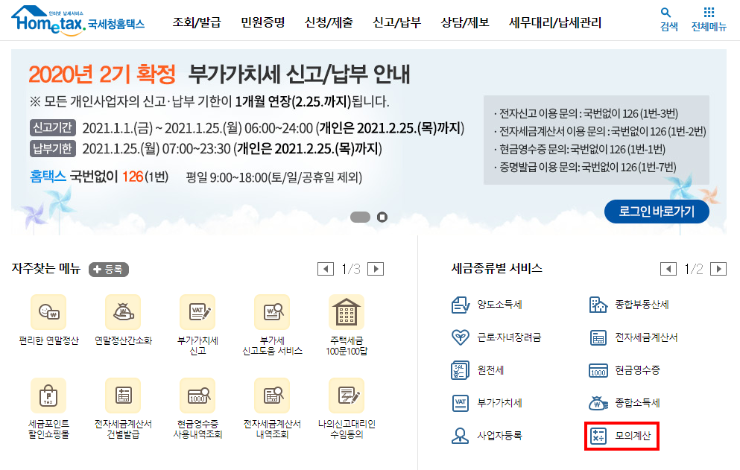Open 전자세금계산서 건별발급 icon

point(123,396)
